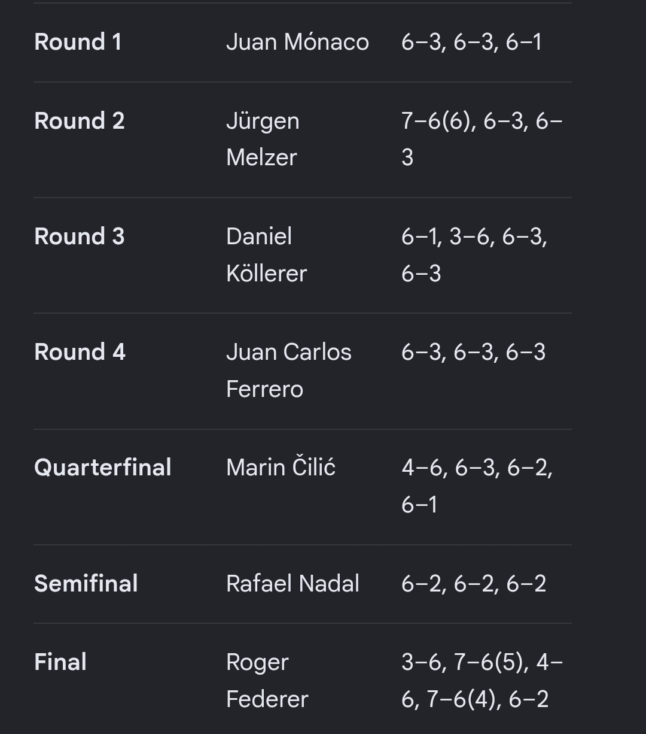Screen dimensions: 646x734
Task: Select opponent Rafael Nadal
Action: tap(292, 584)
